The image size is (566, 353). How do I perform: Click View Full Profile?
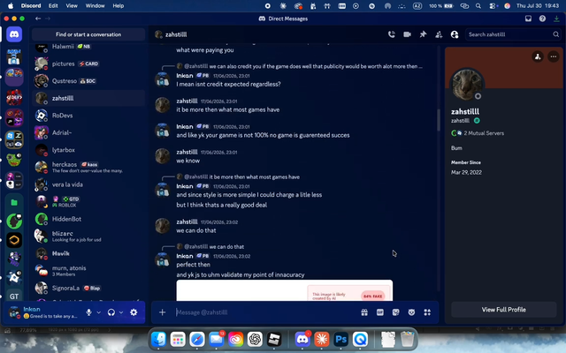[503, 310]
